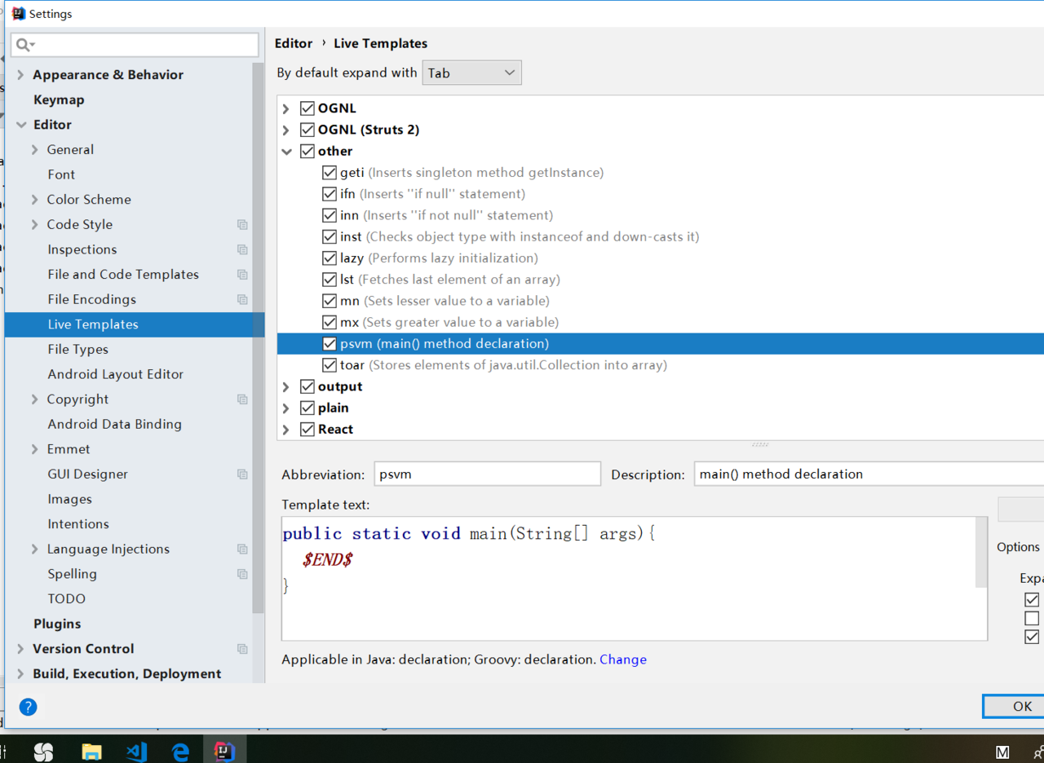Open the Font settings page
Image resolution: width=1044 pixels, height=763 pixels.
pyautogui.click(x=61, y=174)
